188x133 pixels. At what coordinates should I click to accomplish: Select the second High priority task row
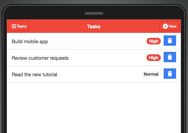94,58
